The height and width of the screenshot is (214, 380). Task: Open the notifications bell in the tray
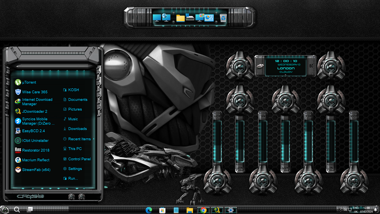point(376,210)
